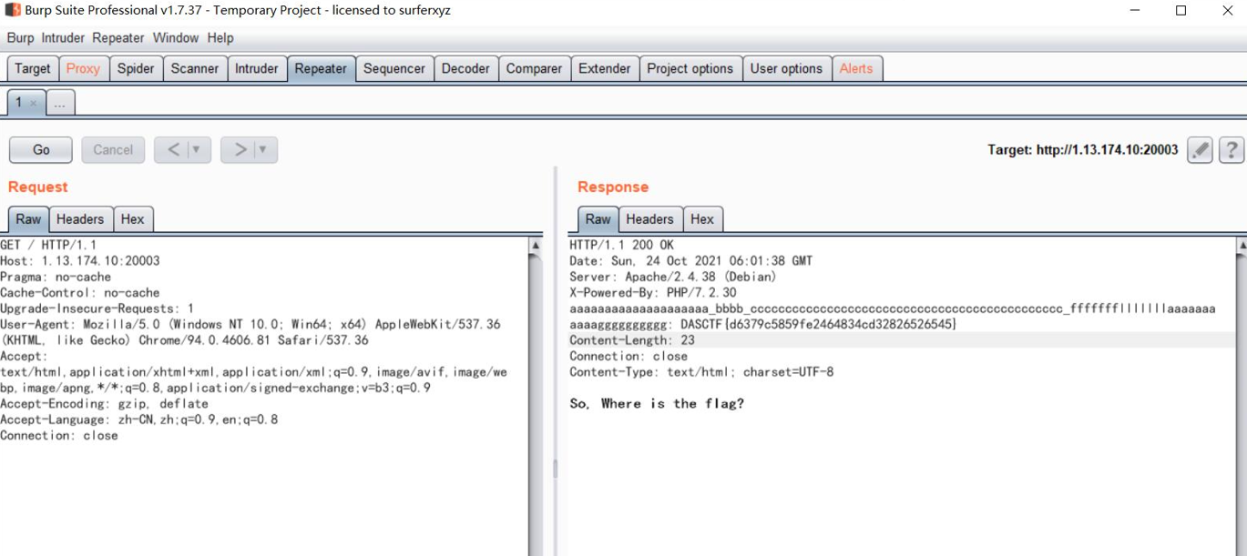Image resolution: width=1247 pixels, height=556 pixels.
Task: Click the Request section heading
Action: point(38,187)
